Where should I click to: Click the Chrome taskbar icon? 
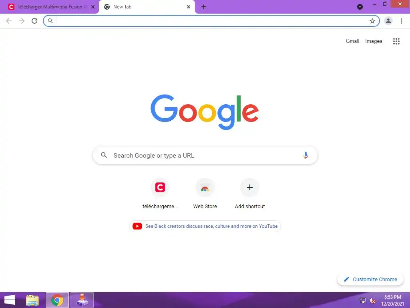(x=57, y=300)
